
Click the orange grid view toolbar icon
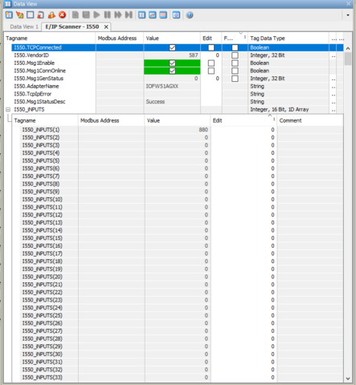(163, 15)
